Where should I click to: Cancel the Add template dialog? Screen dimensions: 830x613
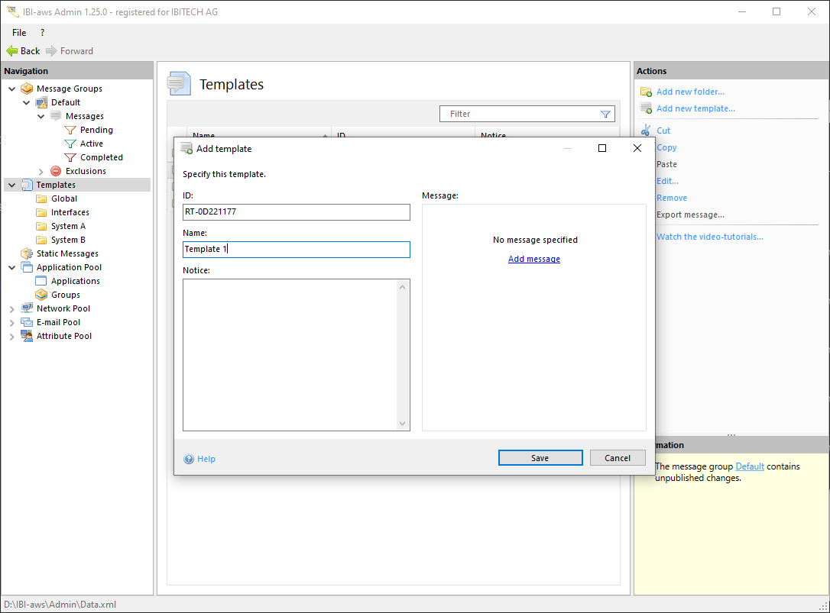click(617, 458)
